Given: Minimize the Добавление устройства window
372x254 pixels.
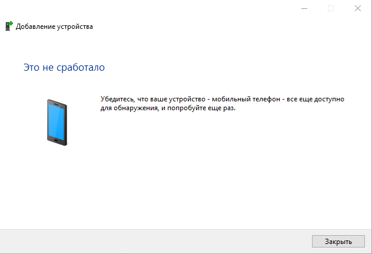Looking at the screenshot, I should (304, 8).
